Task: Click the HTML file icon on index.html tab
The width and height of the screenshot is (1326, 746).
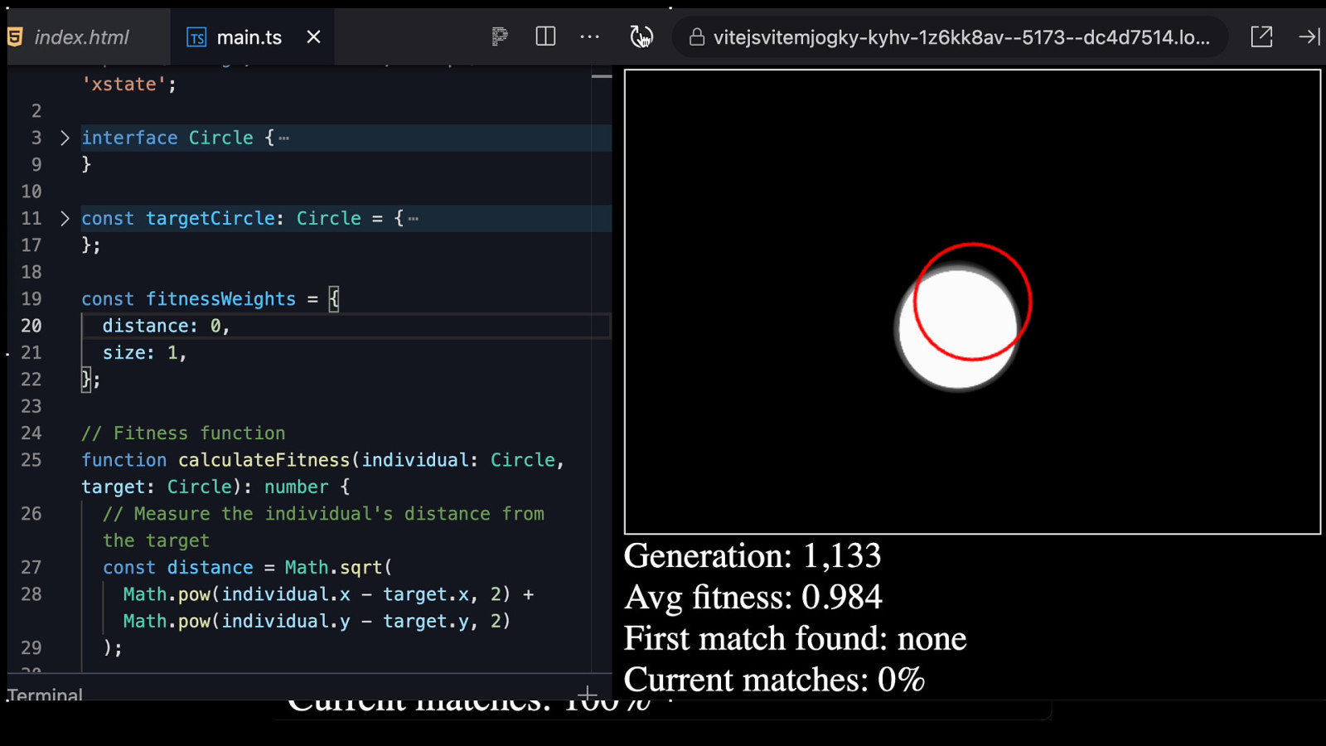Action: pos(15,37)
